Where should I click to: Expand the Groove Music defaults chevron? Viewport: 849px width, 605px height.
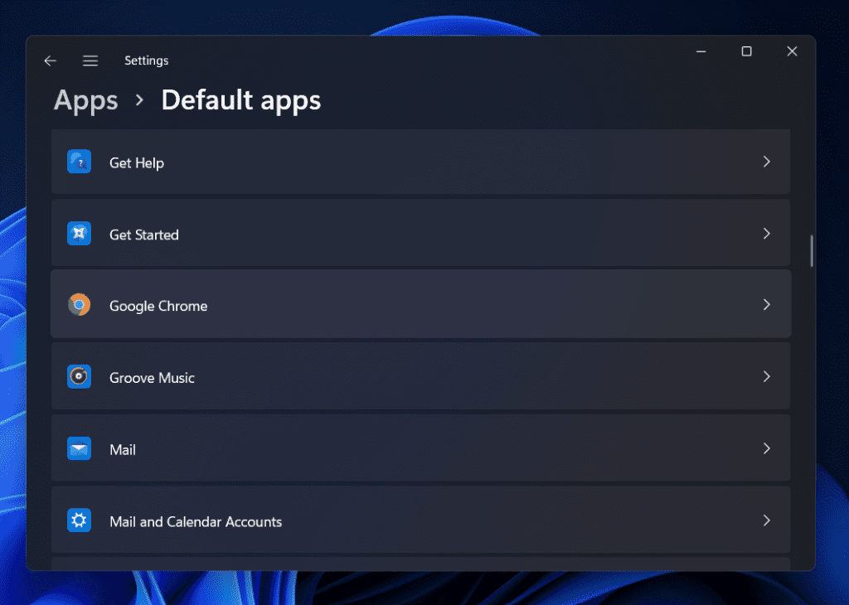(x=766, y=376)
